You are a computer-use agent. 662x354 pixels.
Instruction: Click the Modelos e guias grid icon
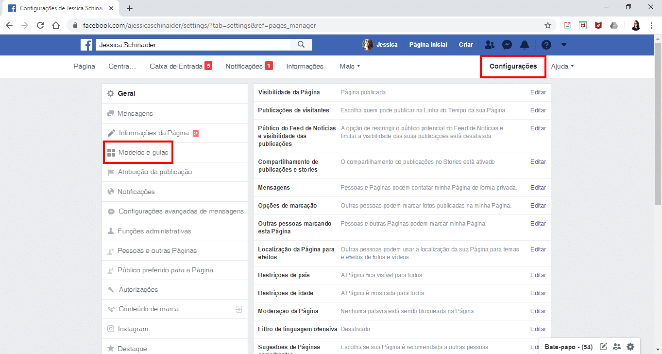click(x=111, y=153)
